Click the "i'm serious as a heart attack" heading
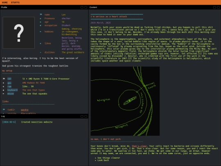The width and height of the screenshot is (221, 166). [109, 16]
